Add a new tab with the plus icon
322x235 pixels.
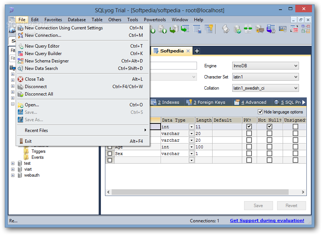(197, 51)
